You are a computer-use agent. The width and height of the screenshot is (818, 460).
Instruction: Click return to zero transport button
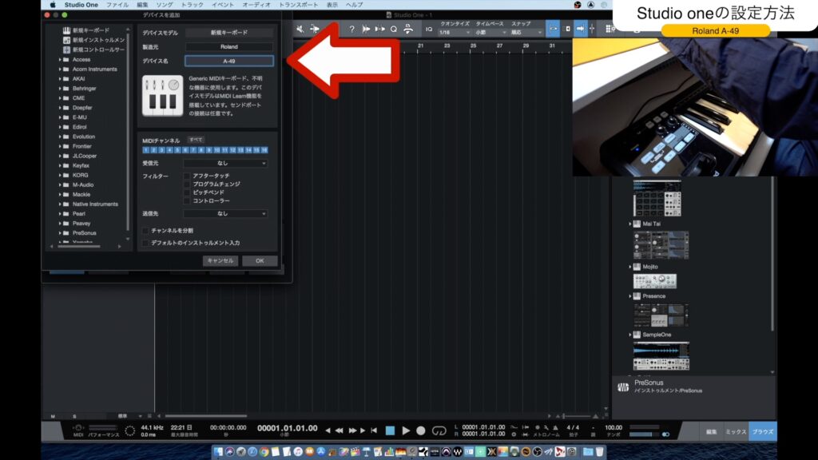click(x=374, y=430)
